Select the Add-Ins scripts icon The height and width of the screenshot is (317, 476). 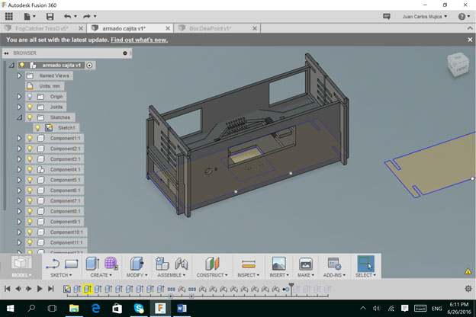pyautogui.click(x=334, y=264)
